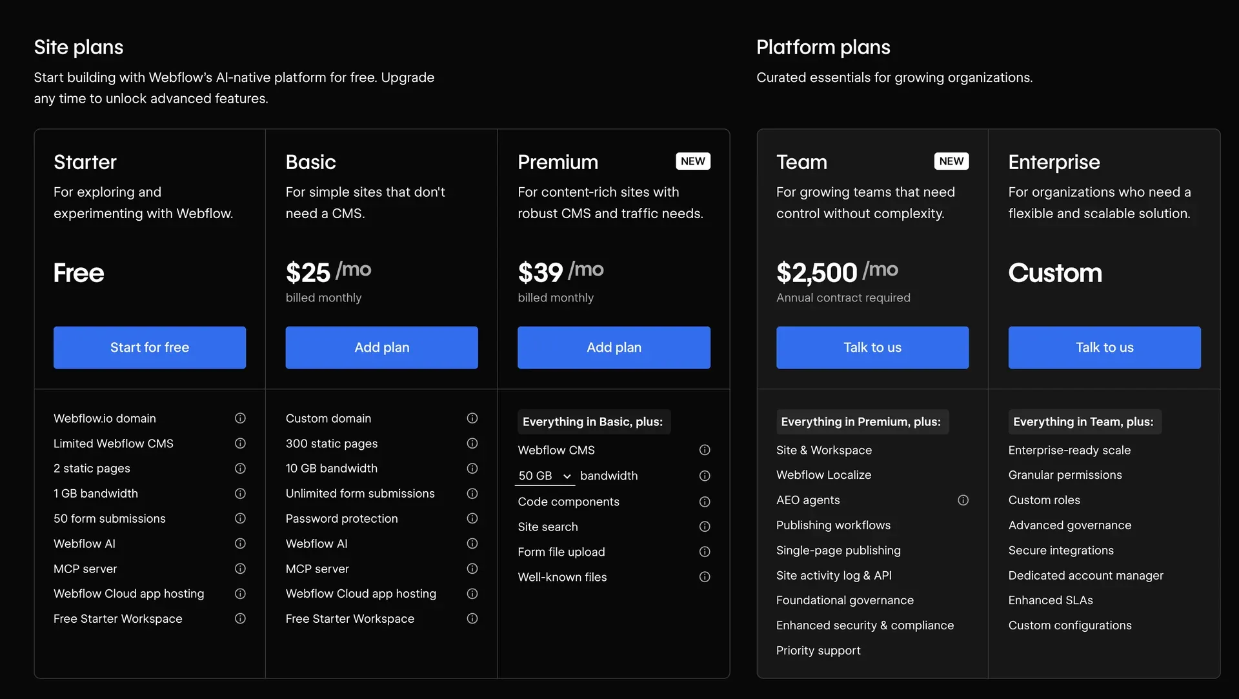
Task: Click Dedicated account manager feature
Action: 1085,575
